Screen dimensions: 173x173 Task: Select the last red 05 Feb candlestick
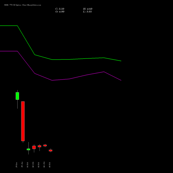[x=51, y=151]
